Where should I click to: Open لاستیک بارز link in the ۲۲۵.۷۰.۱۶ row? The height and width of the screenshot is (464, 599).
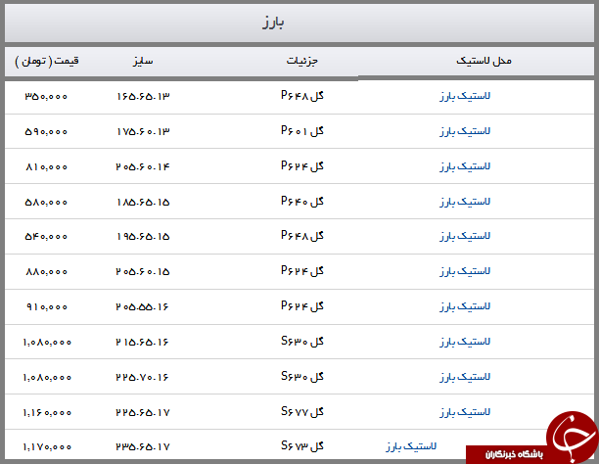pos(465,377)
